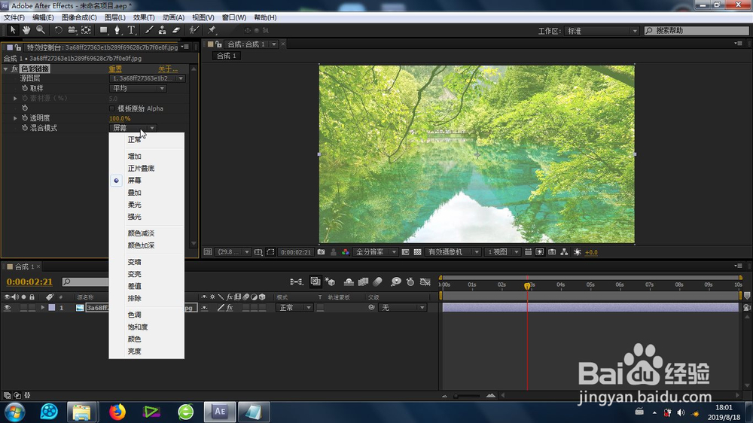This screenshot has width=753, height=423.
Task: Select the Text tool
Action: pyautogui.click(x=131, y=30)
